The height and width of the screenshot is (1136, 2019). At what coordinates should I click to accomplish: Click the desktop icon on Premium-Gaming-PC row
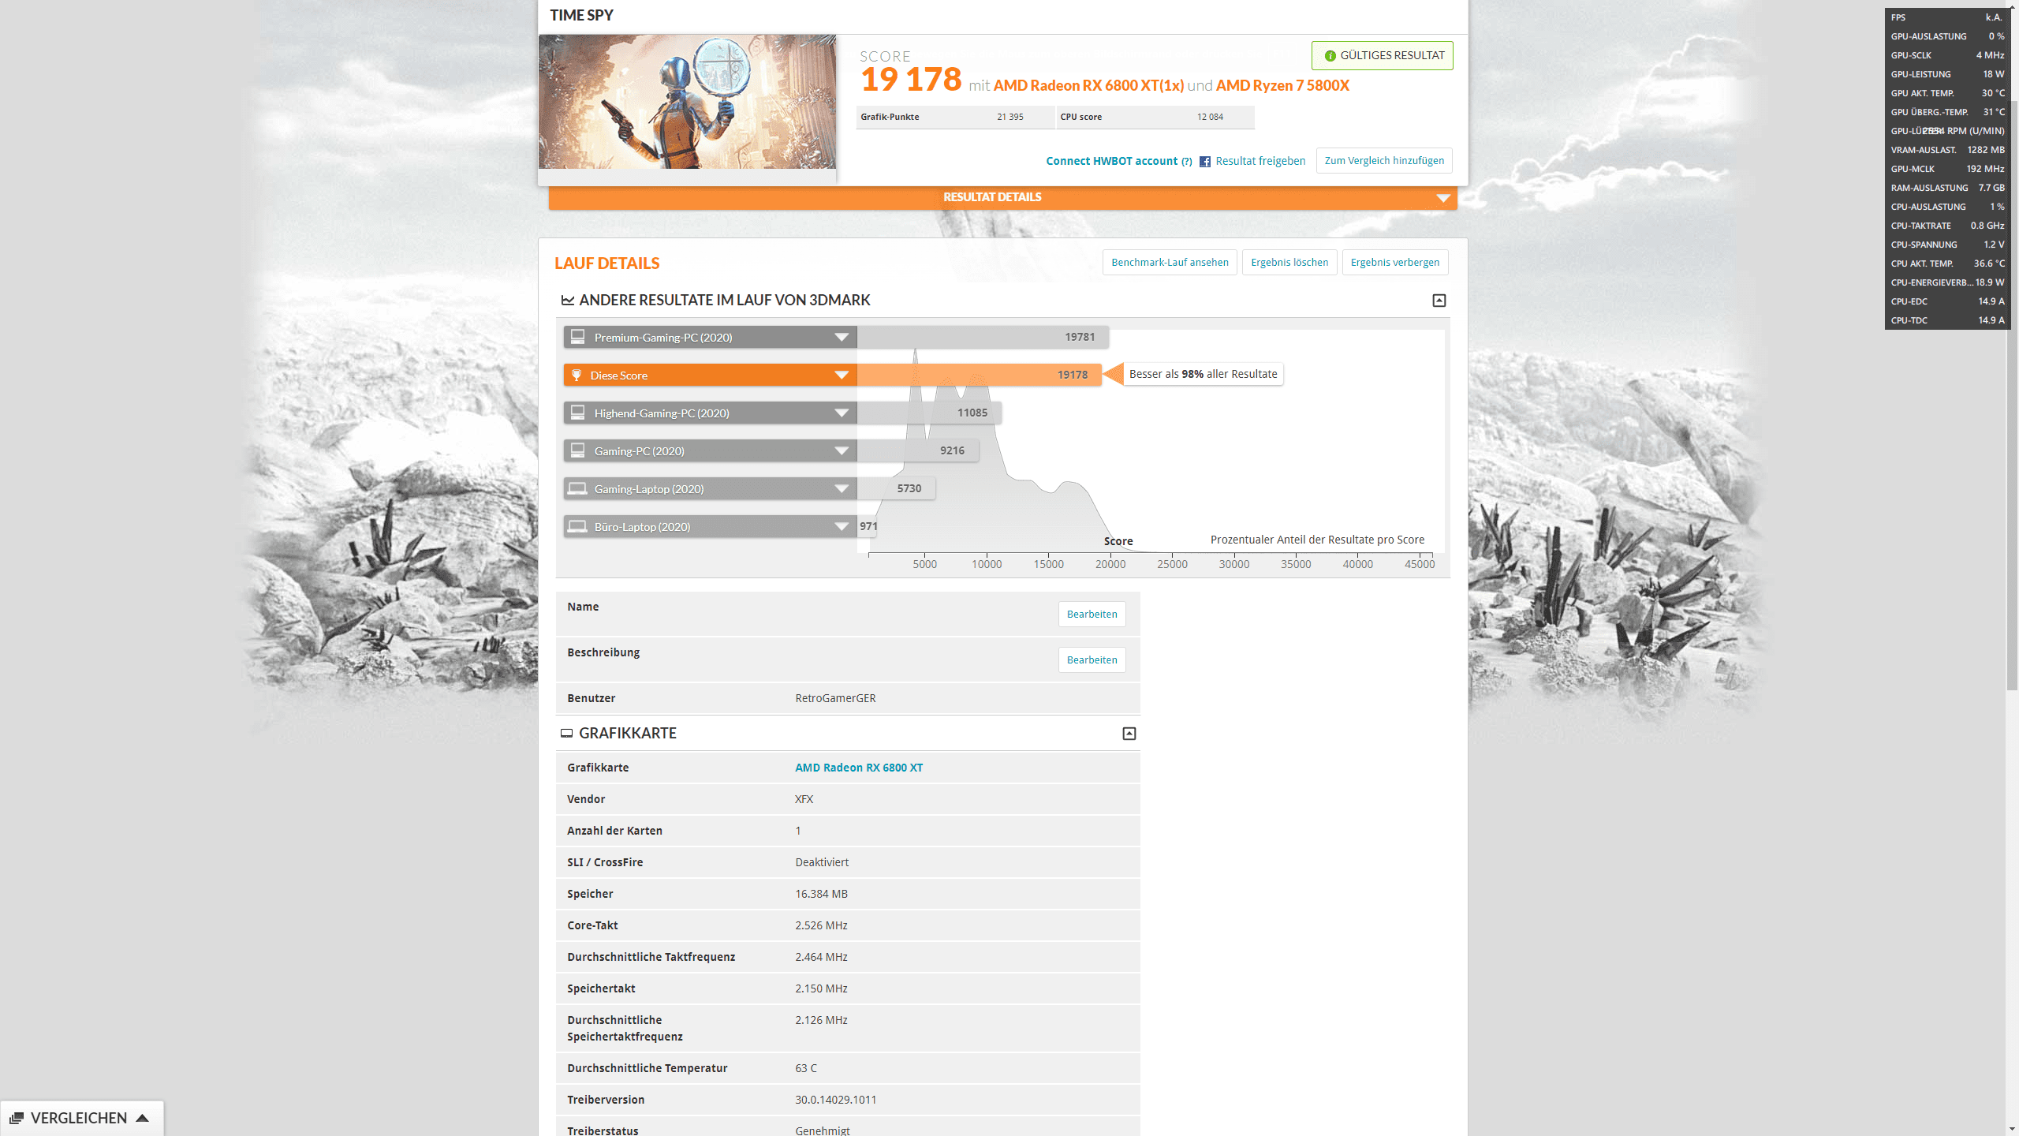(x=577, y=337)
